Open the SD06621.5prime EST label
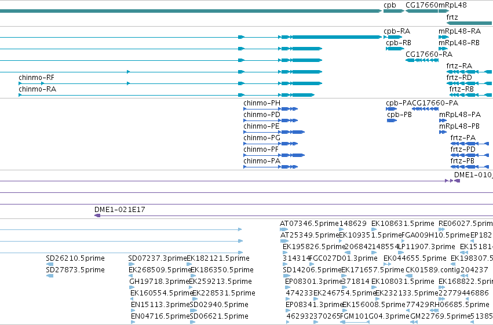Viewport: 493px width, 325px height. coord(219,316)
